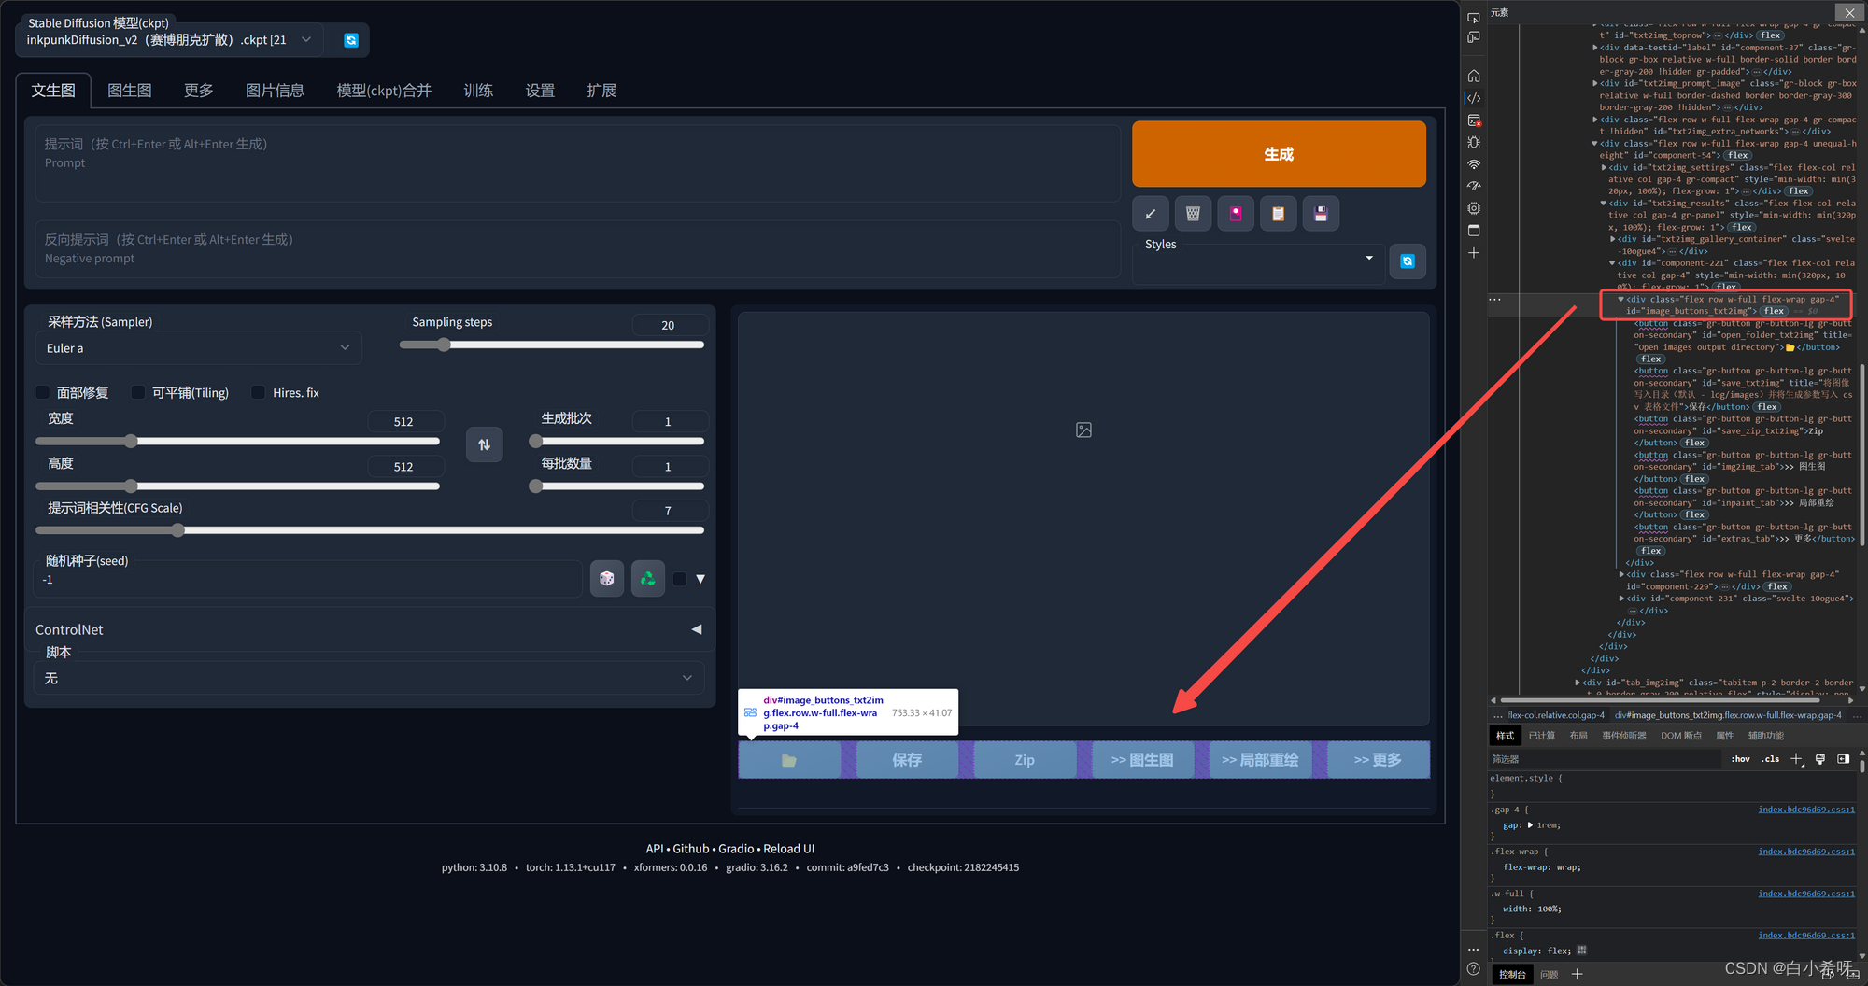Refresh the checkpoint model list

[x=351, y=40]
